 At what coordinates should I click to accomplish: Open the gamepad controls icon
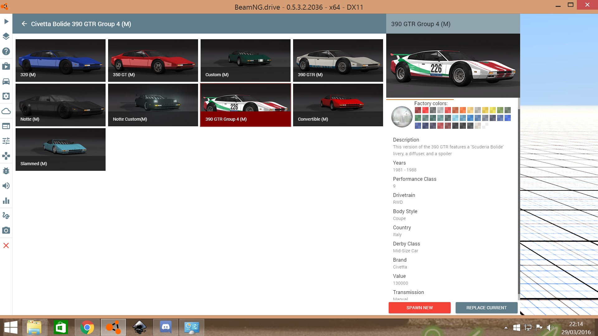tap(6, 156)
